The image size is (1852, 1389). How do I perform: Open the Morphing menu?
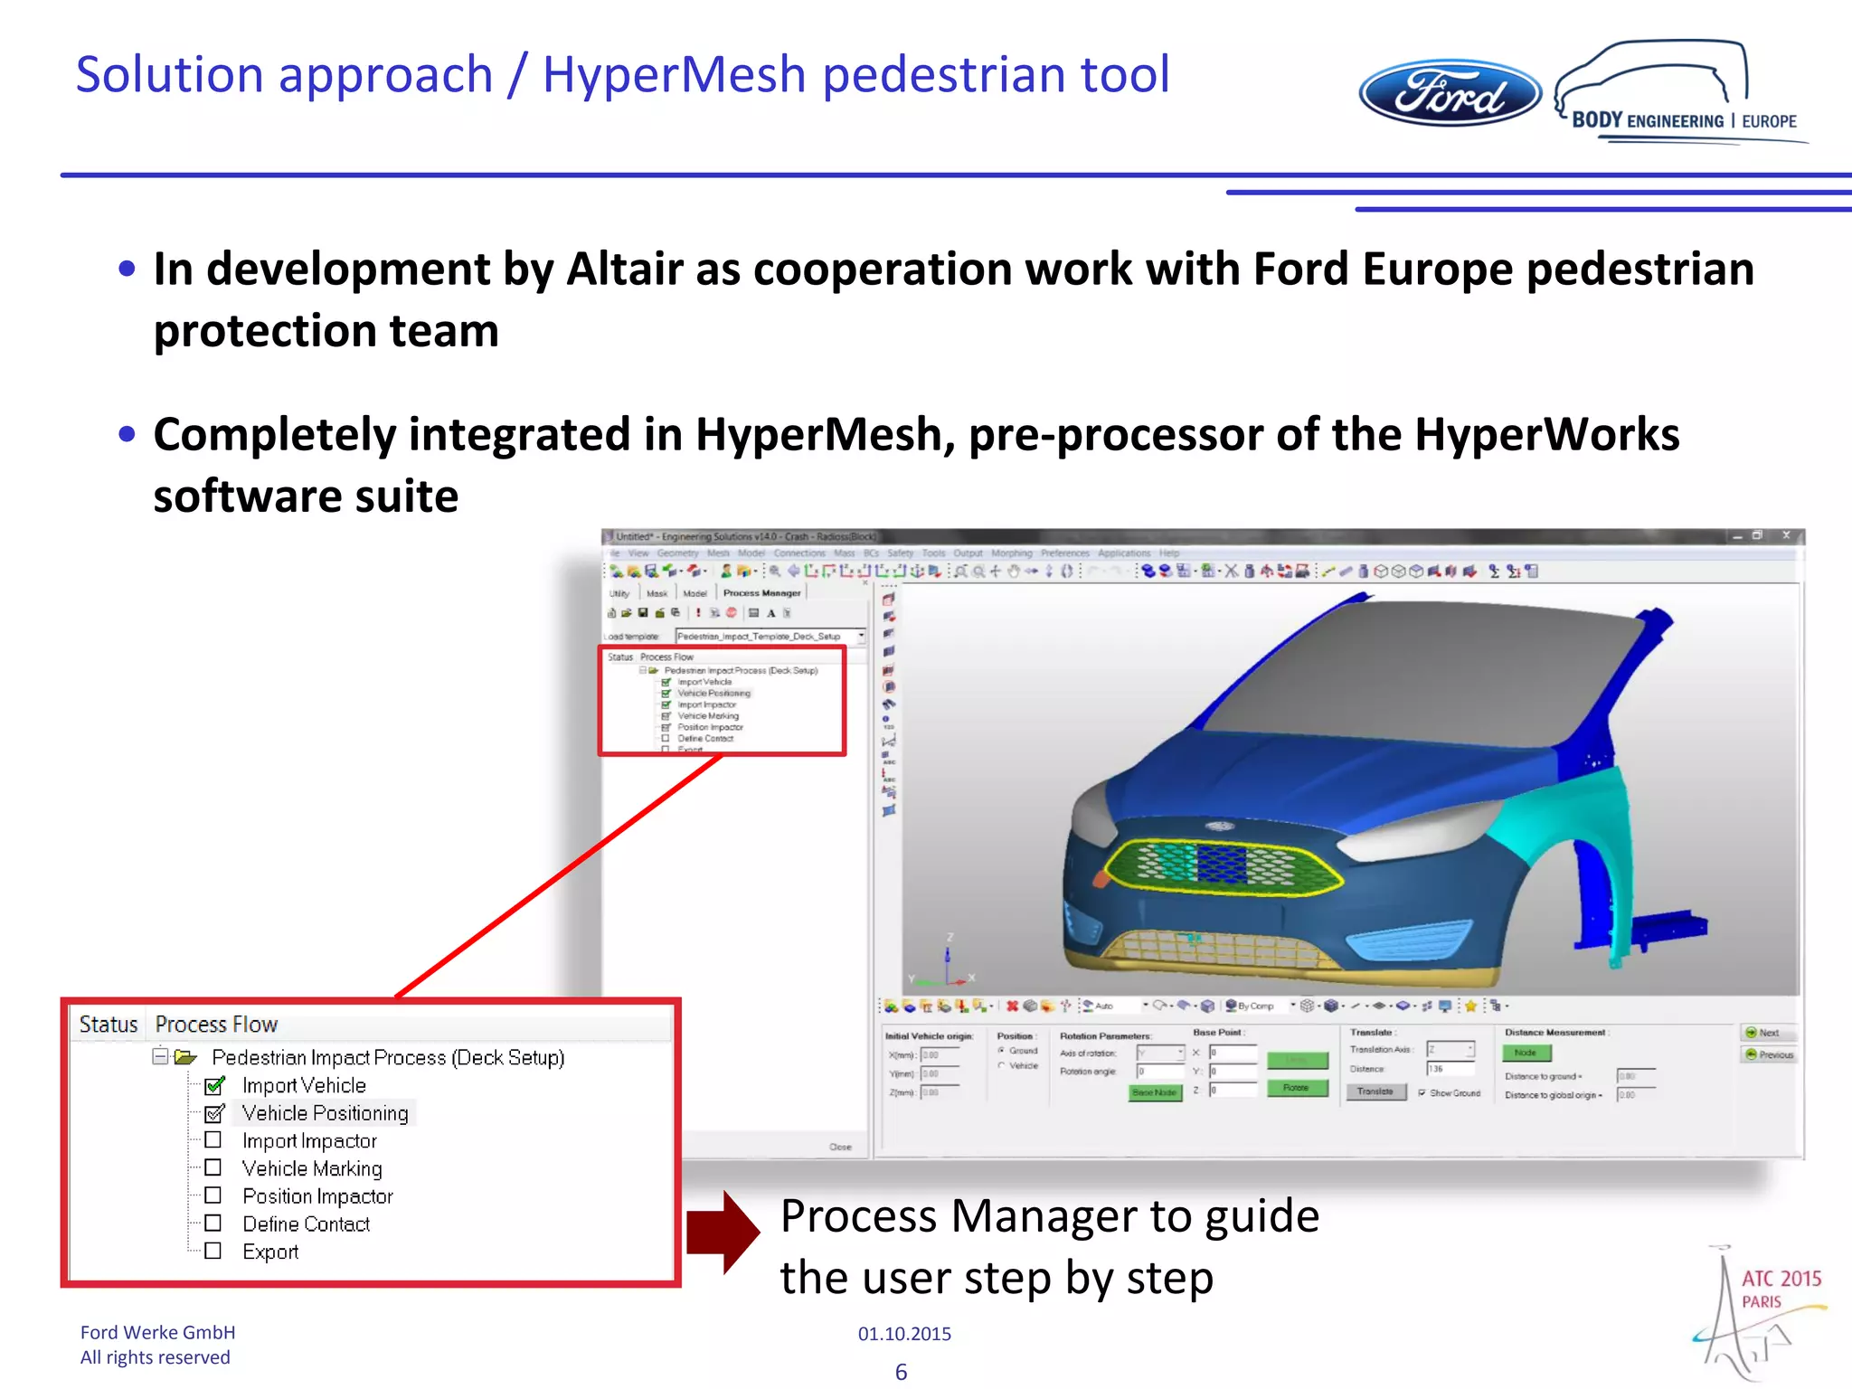[x=1012, y=553]
